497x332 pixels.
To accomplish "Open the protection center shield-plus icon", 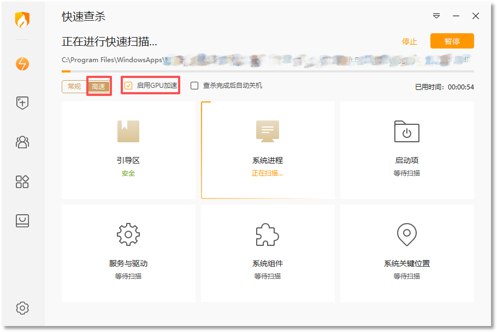I will point(22,103).
